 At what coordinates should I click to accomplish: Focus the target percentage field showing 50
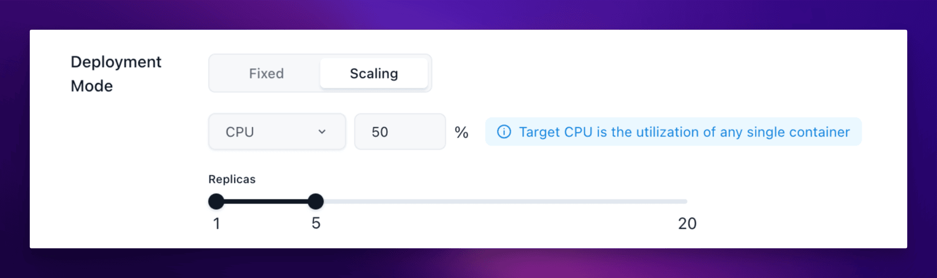[400, 132]
